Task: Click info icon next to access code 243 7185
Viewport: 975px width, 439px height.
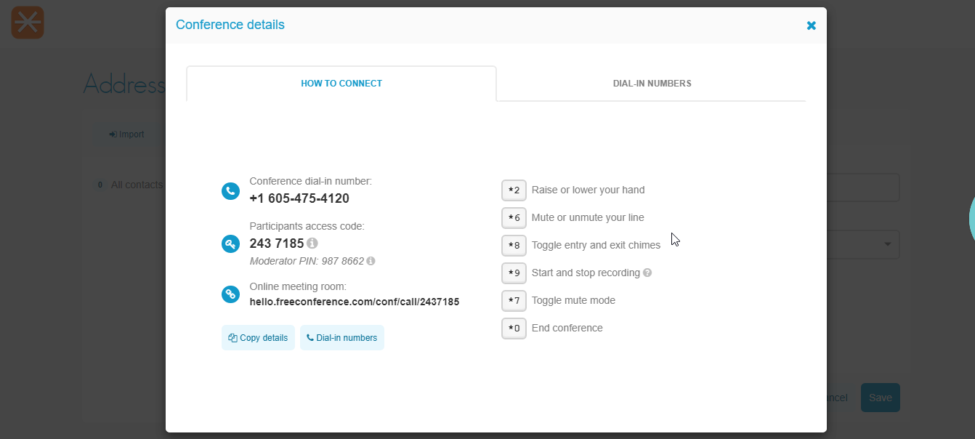Action: pos(312,243)
